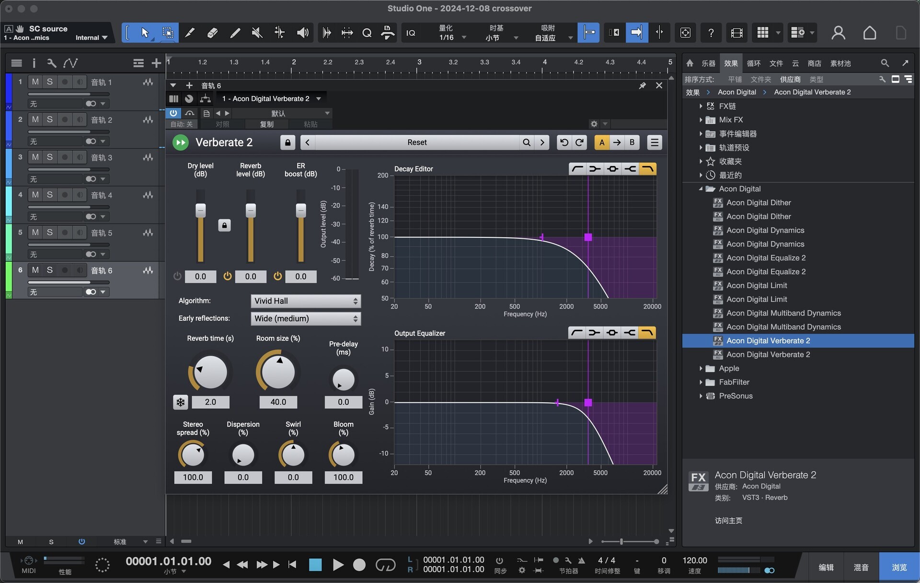Open track inspector info icon
The width and height of the screenshot is (920, 583).
34,63
